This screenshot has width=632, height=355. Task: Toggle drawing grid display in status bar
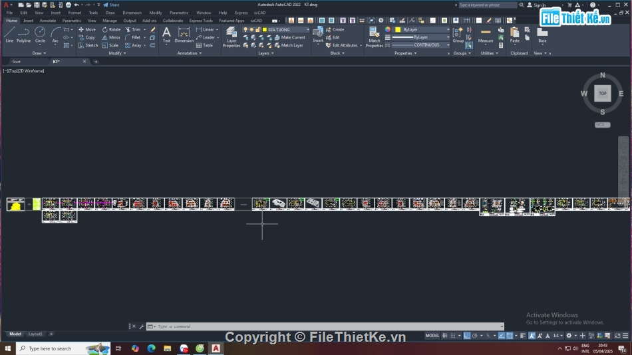[x=444, y=335]
